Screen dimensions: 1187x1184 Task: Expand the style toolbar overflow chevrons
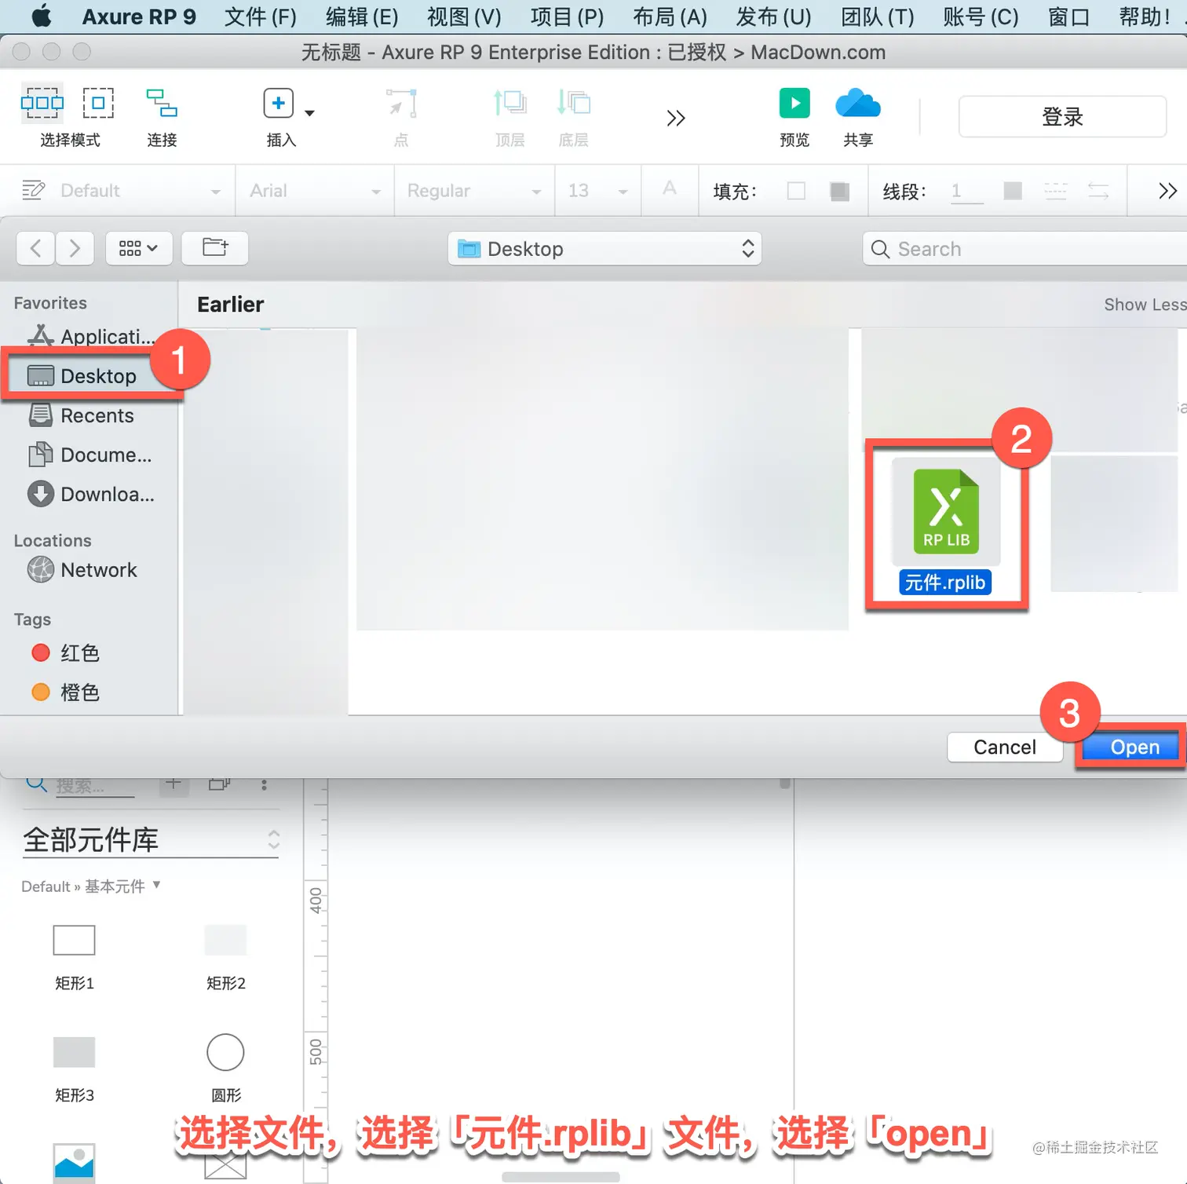[1167, 191]
